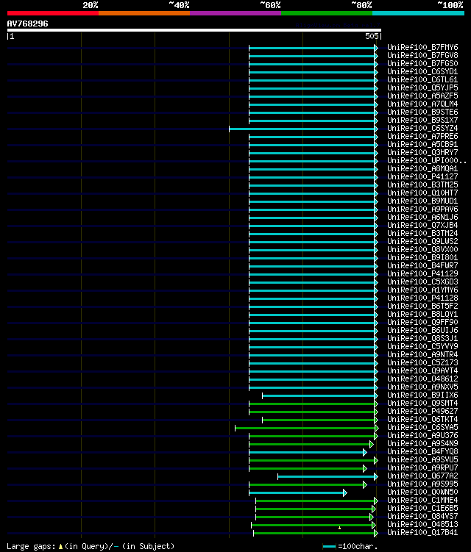Select the UniRef100_Q9LWS2 label
This screenshot has height=552, width=471.
(422, 242)
